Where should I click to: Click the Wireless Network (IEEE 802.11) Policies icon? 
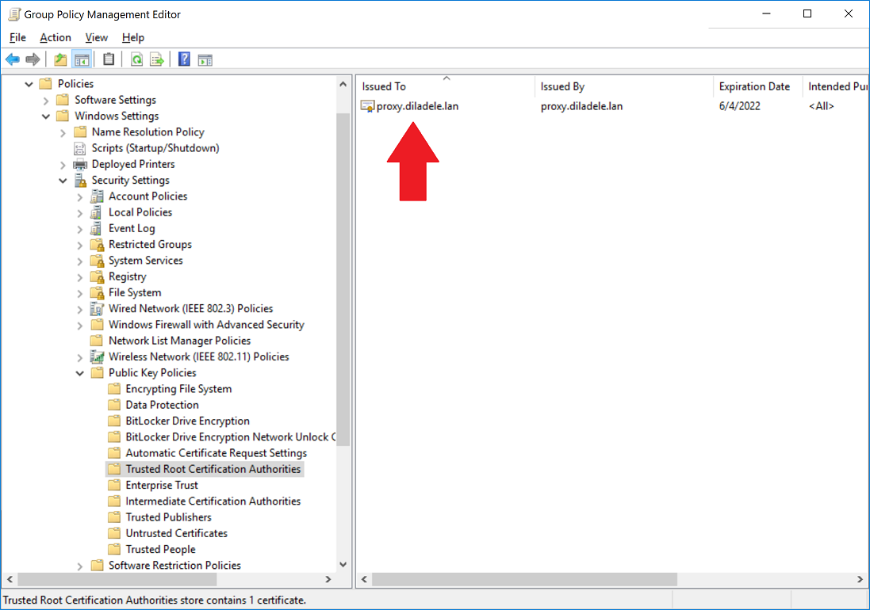[97, 356]
